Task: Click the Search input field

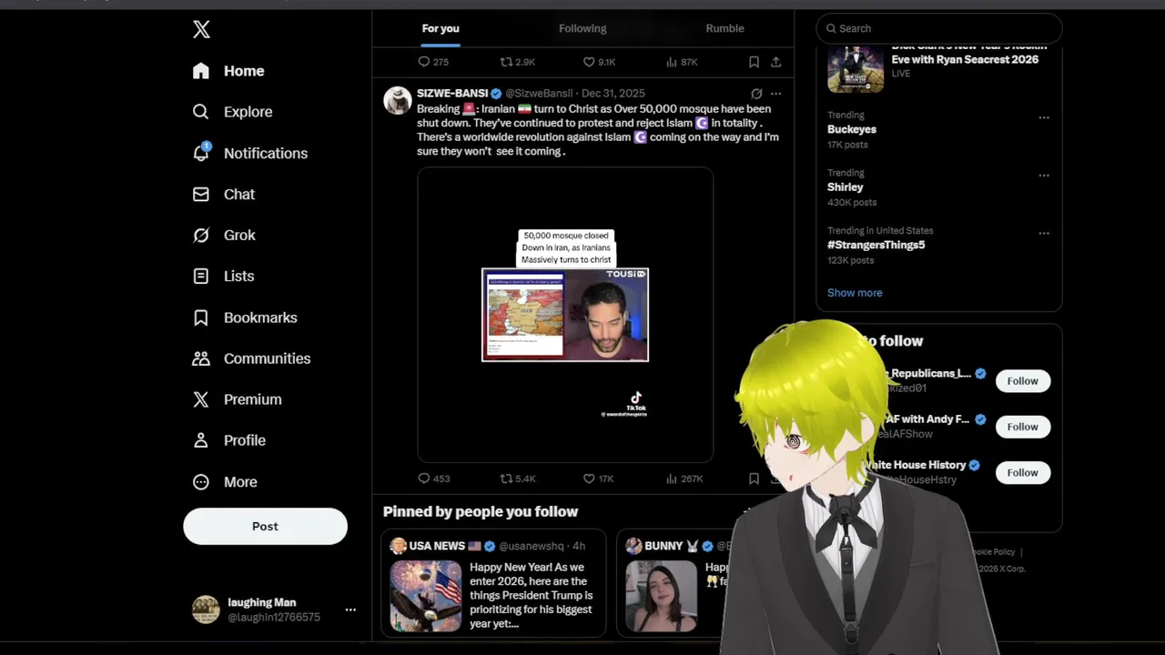Action: click(x=939, y=28)
